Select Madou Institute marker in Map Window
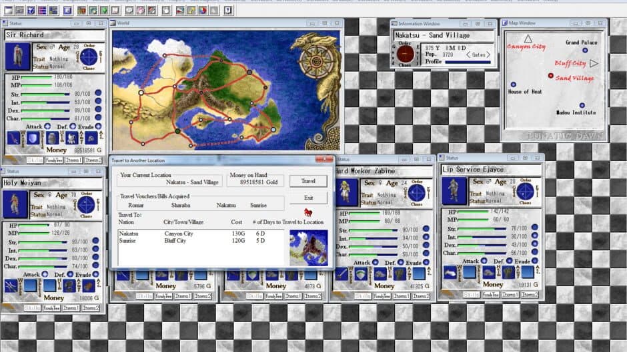This screenshot has width=627, height=352. click(582, 105)
